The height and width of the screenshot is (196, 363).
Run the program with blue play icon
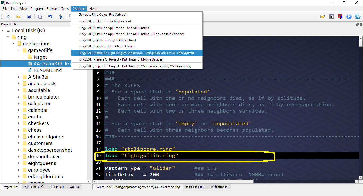[349, 17]
